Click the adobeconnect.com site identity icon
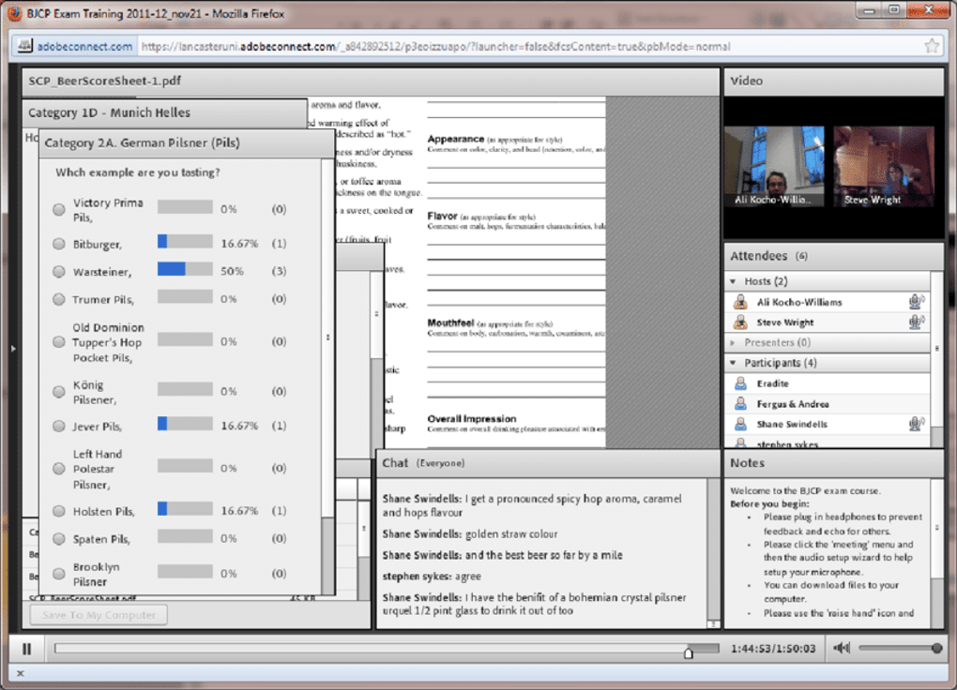The height and width of the screenshot is (690, 957). point(24,46)
